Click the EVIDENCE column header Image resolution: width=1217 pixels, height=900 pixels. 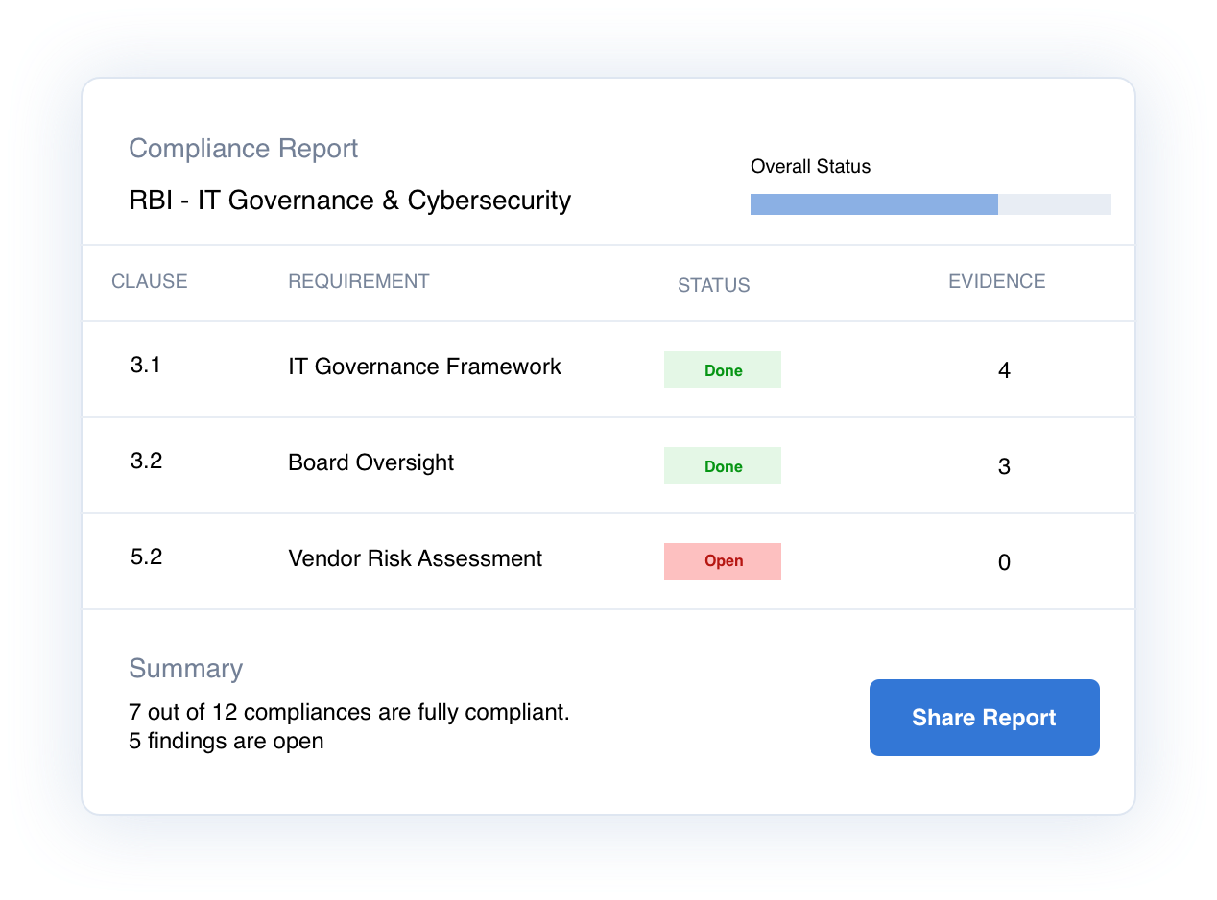coord(996,281)
